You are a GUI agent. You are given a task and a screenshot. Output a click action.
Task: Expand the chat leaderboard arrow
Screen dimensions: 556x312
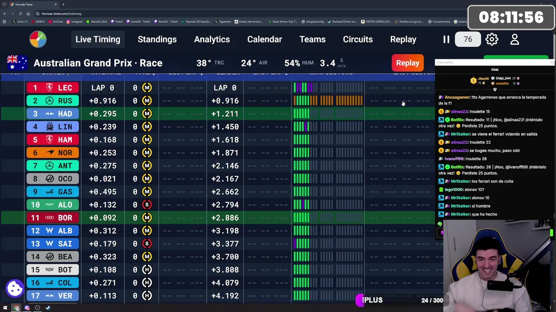pos(495,90)
